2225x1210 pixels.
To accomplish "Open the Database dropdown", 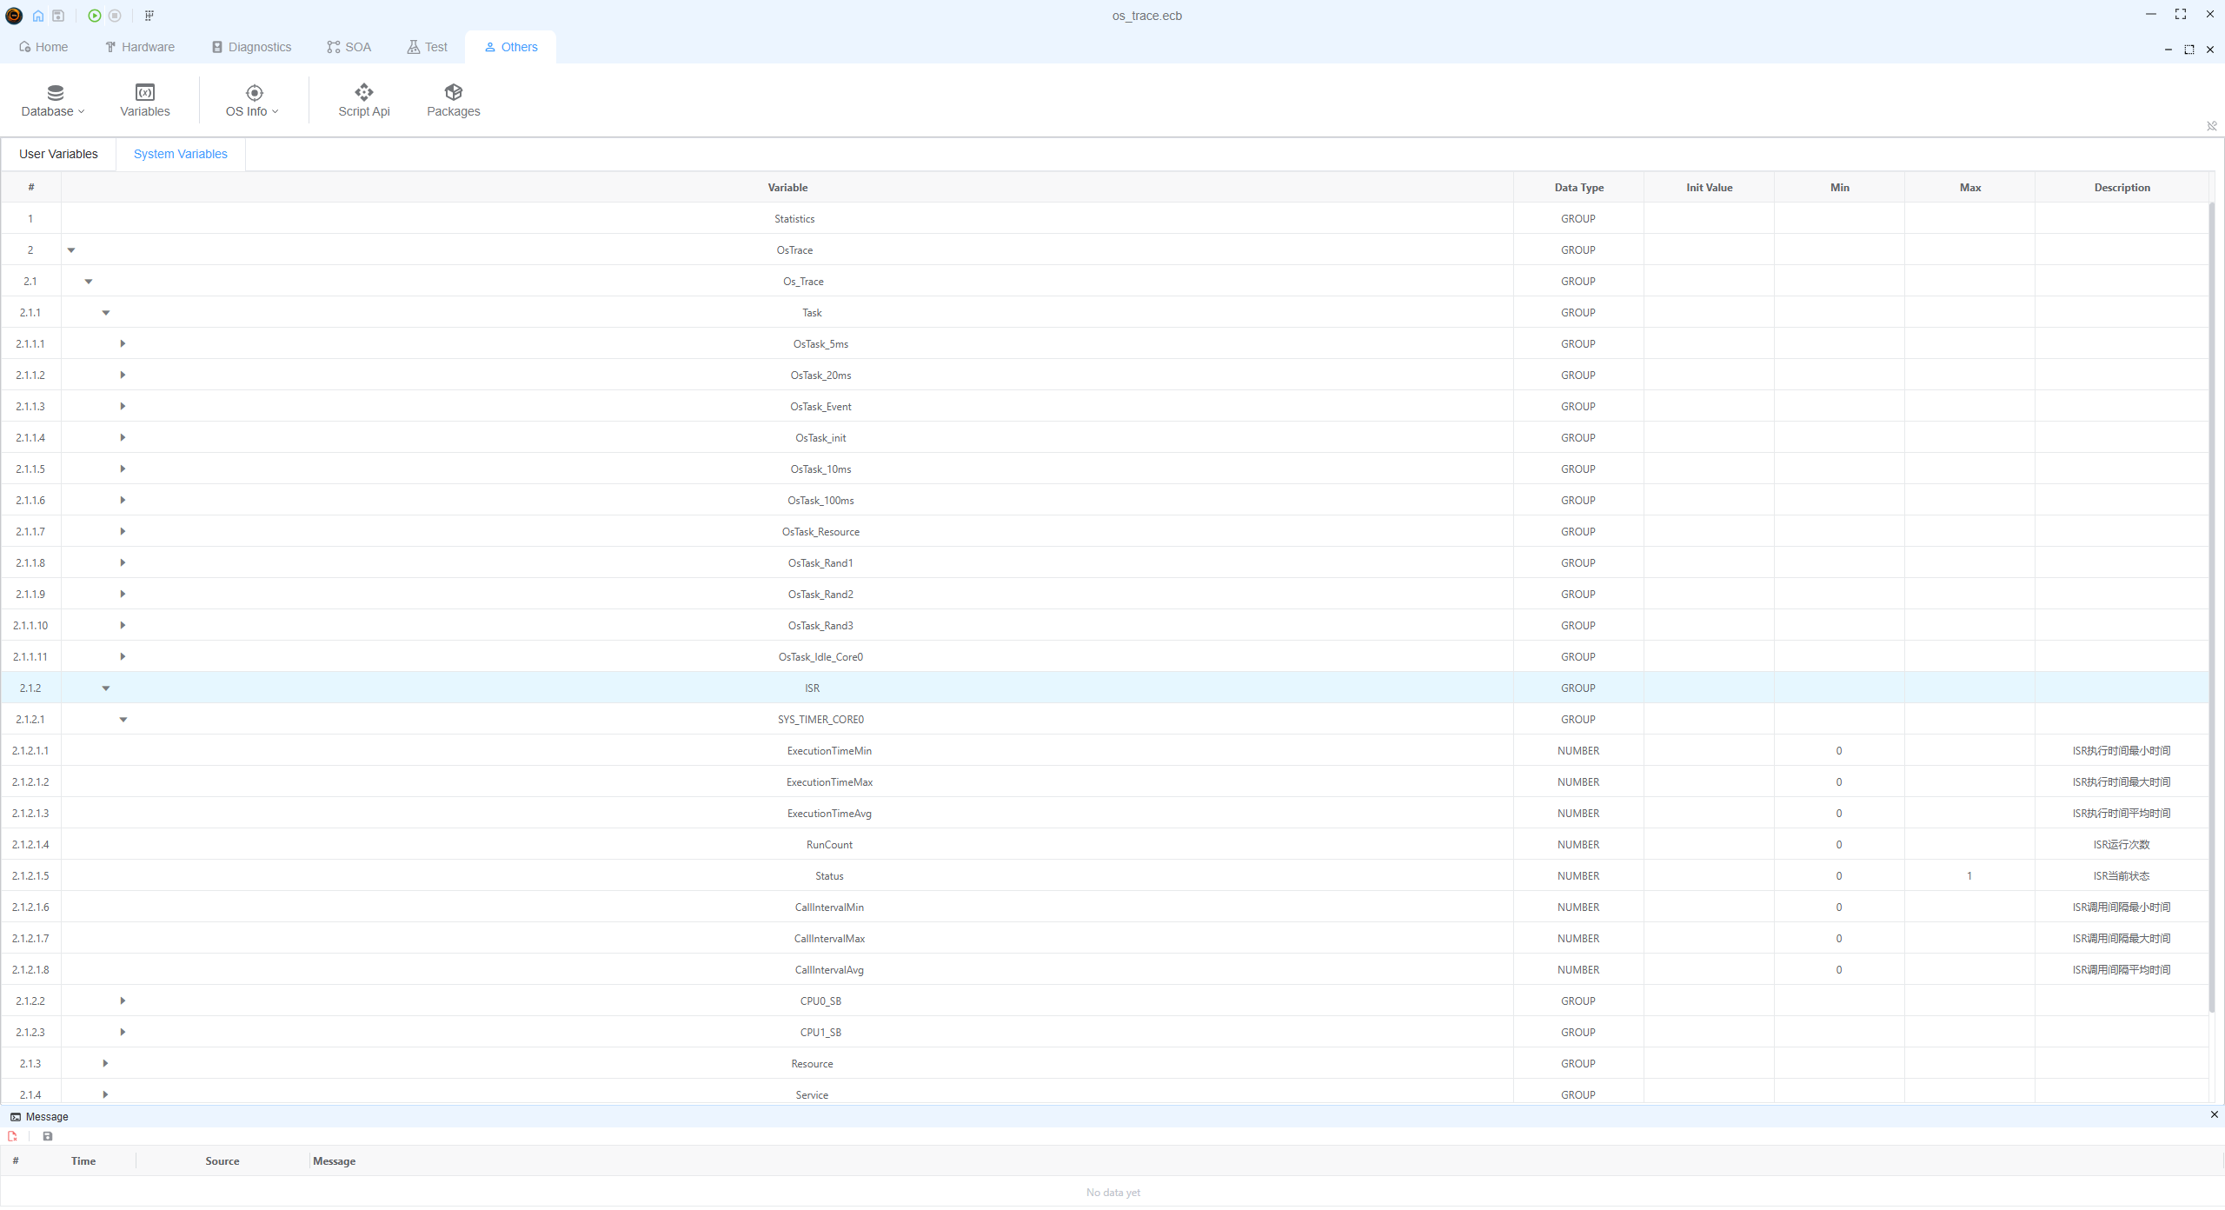I will pyautogui.click(x=53, y=100).
